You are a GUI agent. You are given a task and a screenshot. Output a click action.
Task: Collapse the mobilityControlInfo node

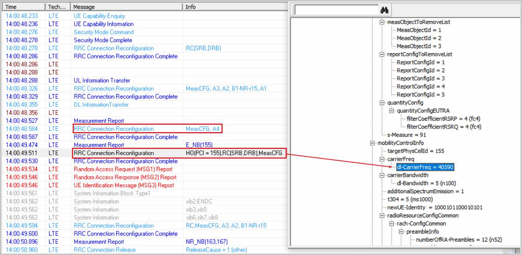(x=372, y=143)
